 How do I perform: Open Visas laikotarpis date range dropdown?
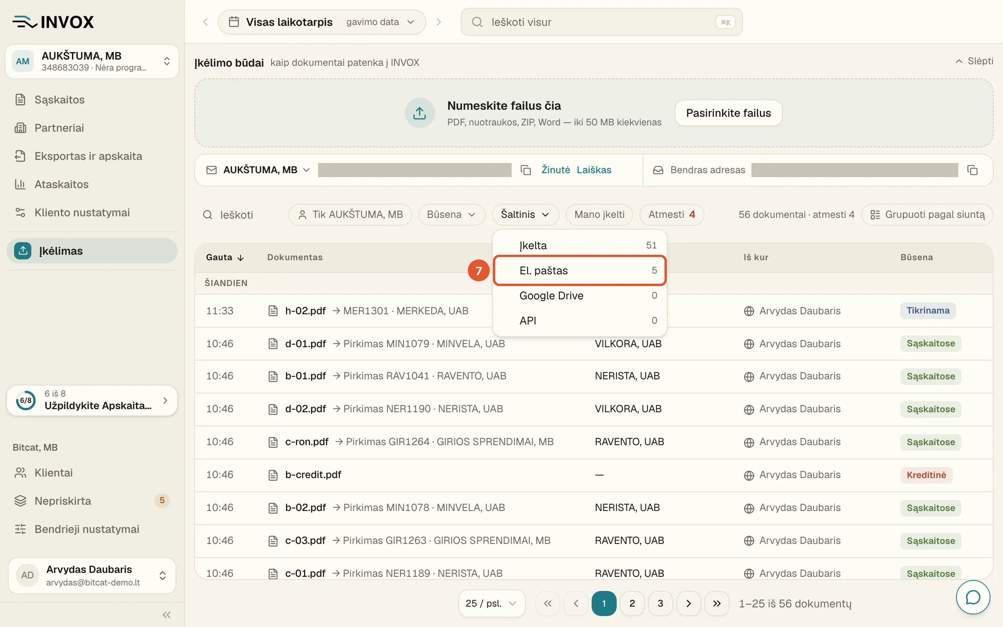point(322,22)
